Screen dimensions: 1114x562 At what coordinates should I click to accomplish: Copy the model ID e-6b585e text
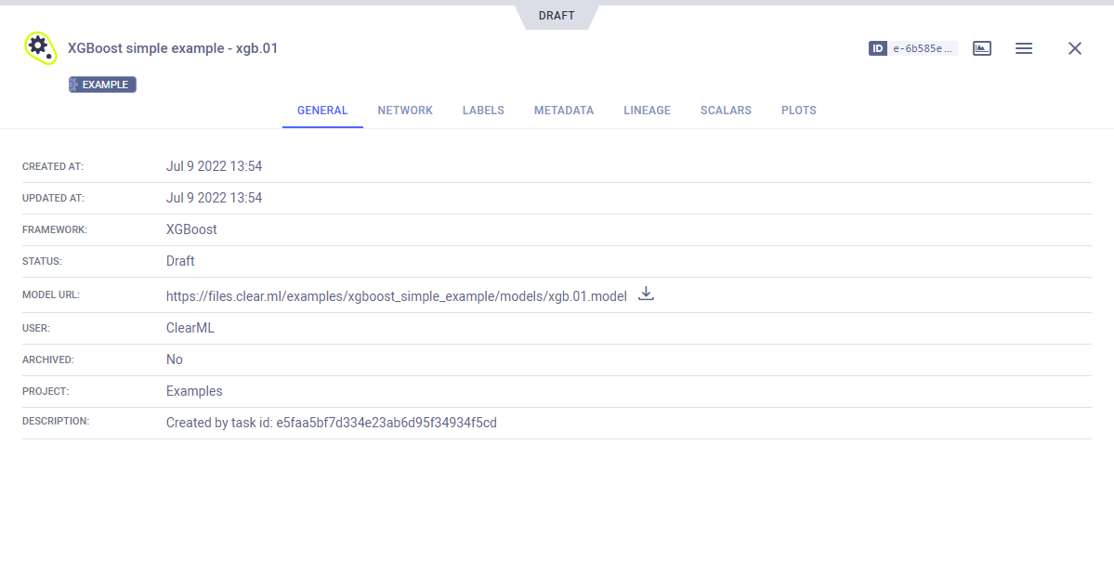coord(923,48)
